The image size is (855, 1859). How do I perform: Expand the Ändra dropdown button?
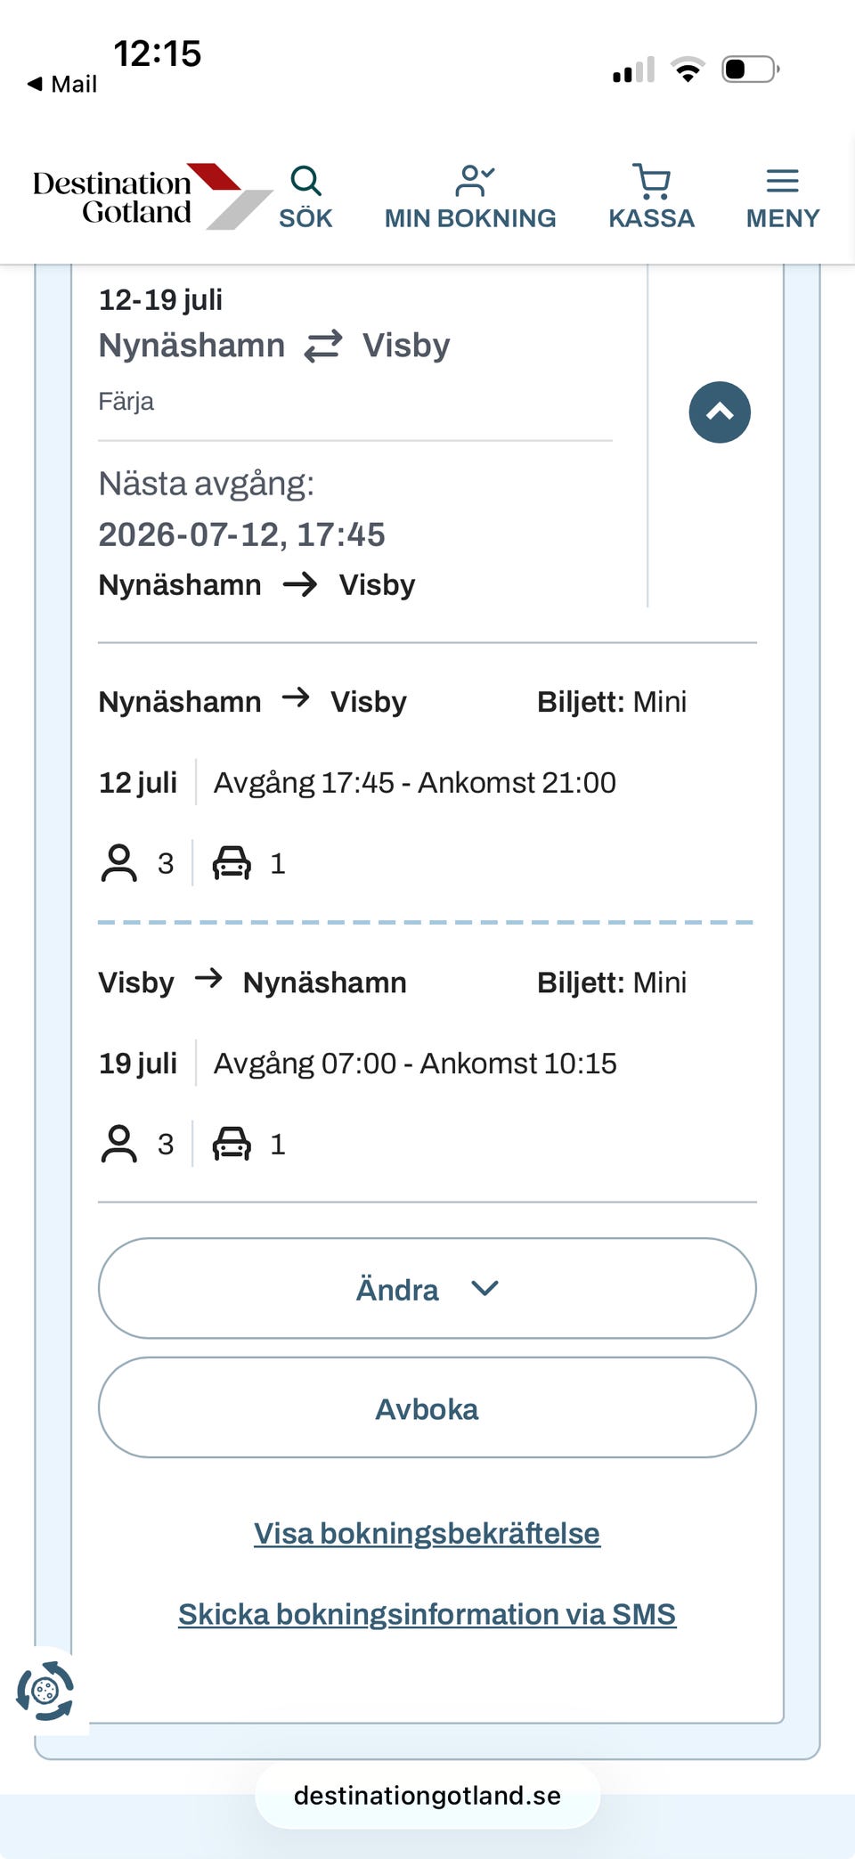[x=427, y=1288]
